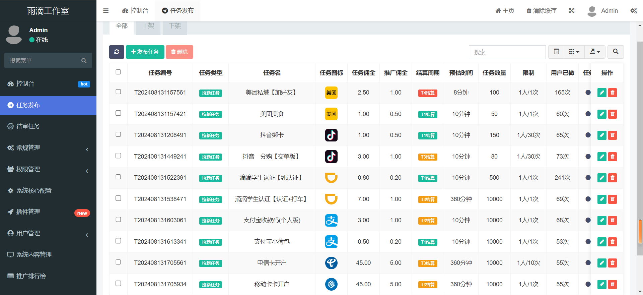Open the 控制台 top tab
Viewport: 643px width, 295px height.
click(x=135, y=11)
